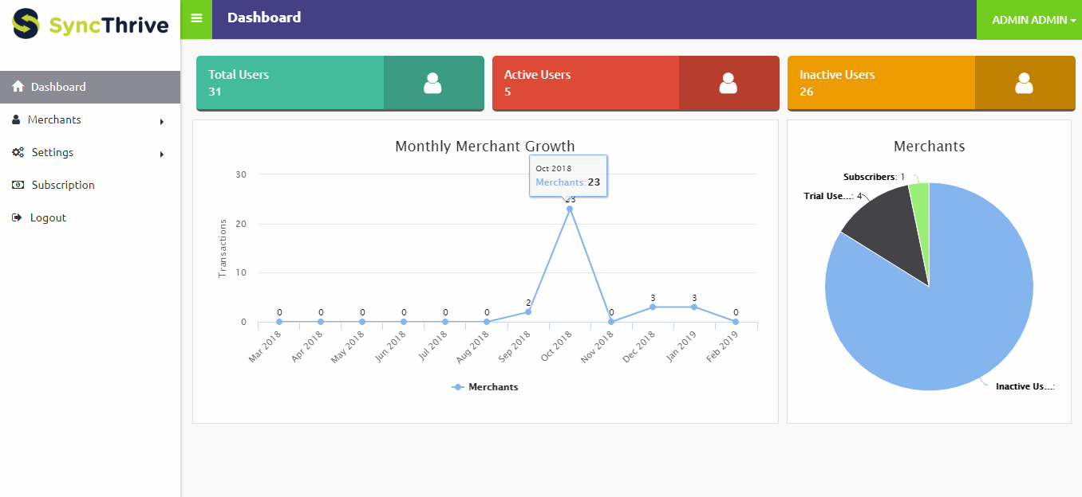Expand the Merchants submenu arrow
Image resolution: width=1082 pixels, height=497 pixels.
(162, 121)
